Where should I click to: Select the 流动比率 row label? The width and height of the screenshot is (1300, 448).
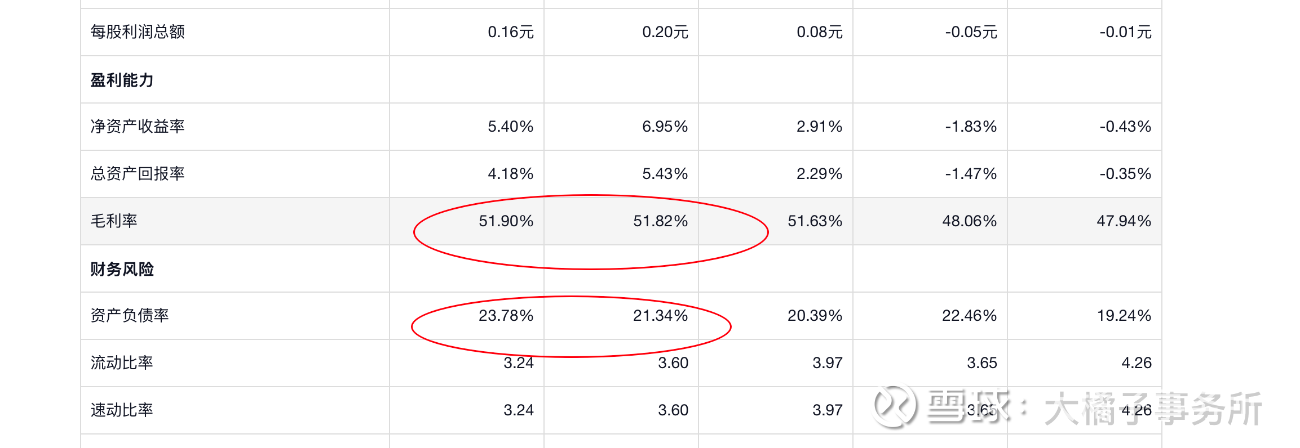(x=122, y=363)
